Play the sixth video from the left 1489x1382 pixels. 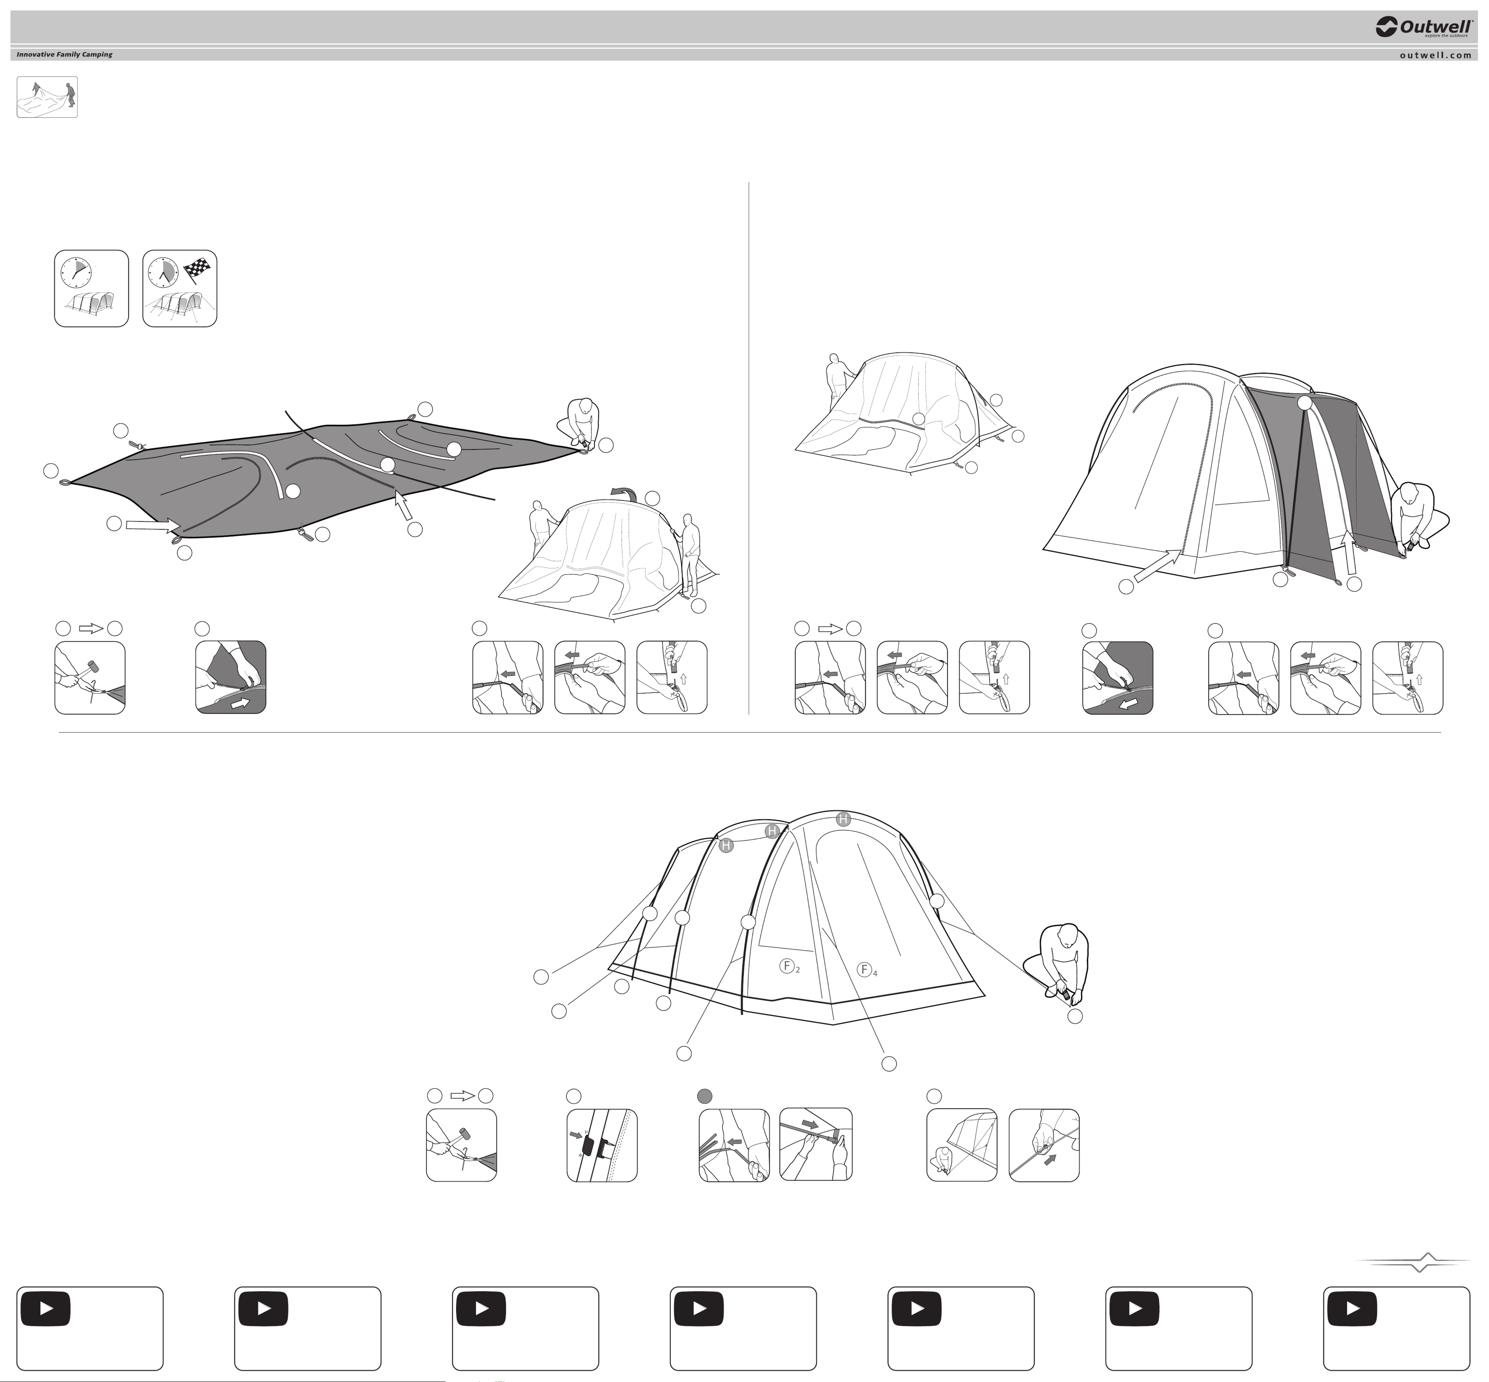1134,1309
